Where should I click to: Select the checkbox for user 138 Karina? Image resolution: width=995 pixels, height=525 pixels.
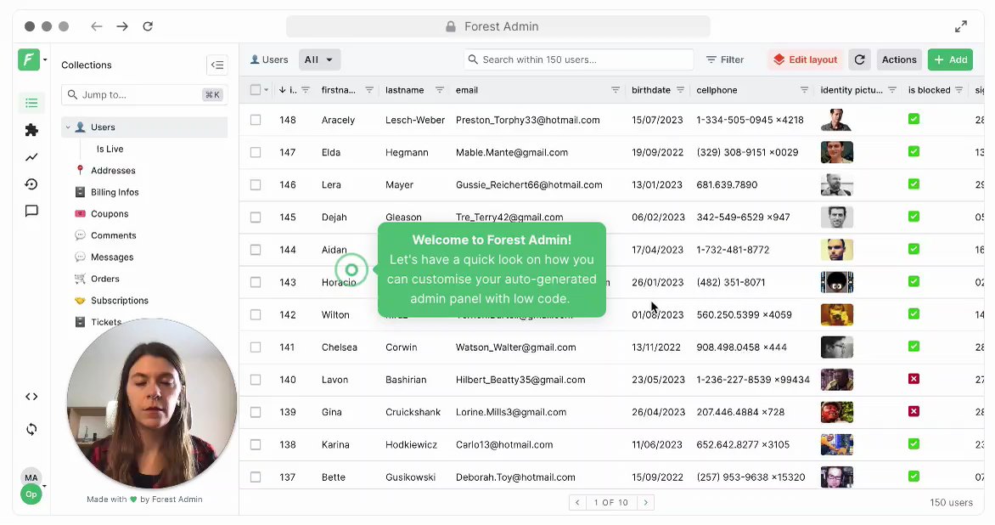[255, 444]
